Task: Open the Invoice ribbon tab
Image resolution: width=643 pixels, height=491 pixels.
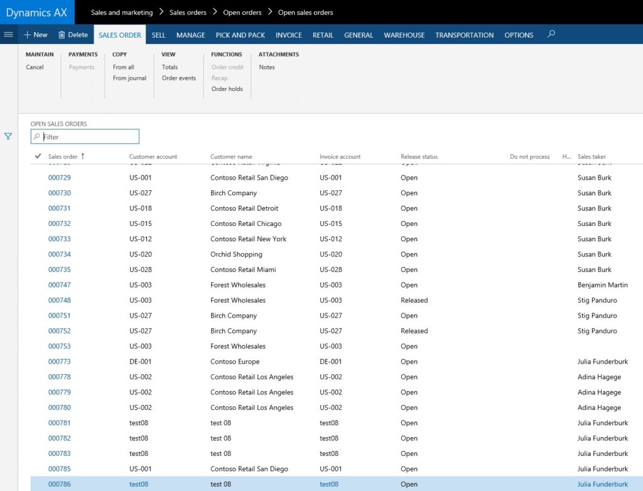Action: pos(288,35)
